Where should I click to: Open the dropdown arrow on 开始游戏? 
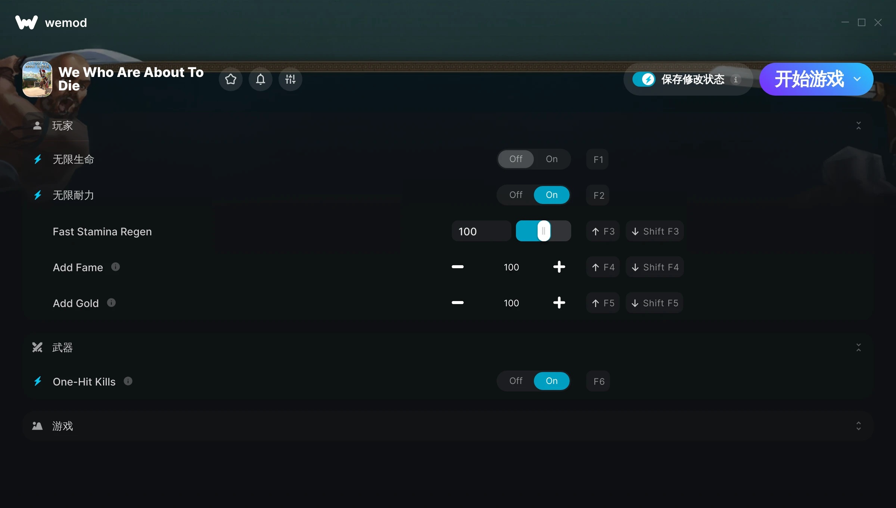857,79
